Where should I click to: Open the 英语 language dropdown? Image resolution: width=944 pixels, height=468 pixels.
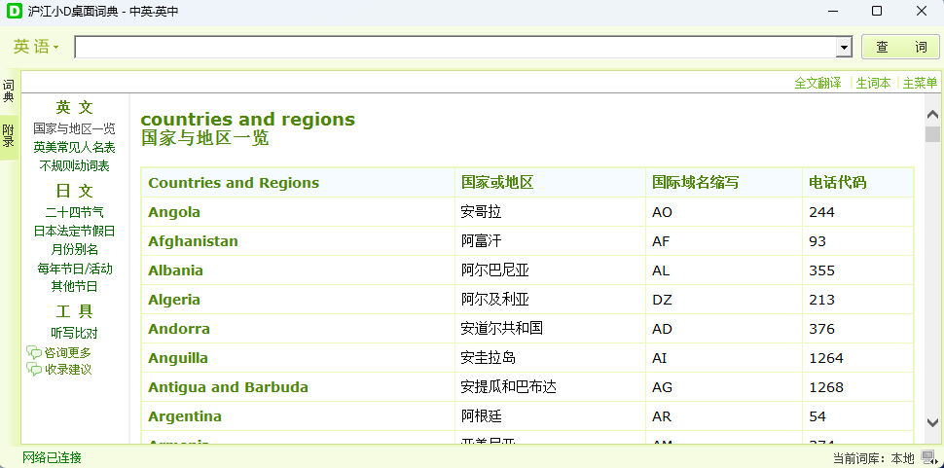[x=36, y=47]
